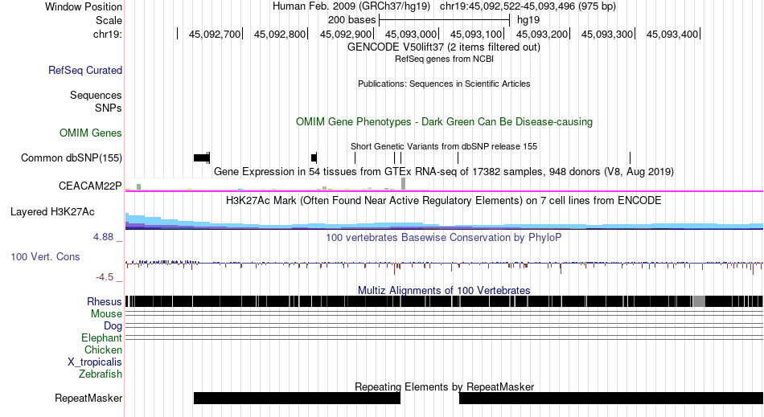Click the Scale track label
This screenshot has height=417, width=764.
click(x=109, y=20)
